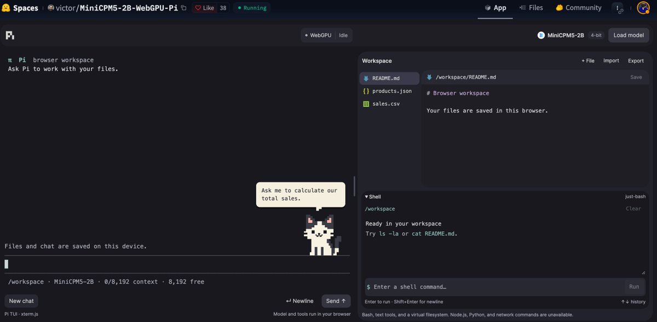Viewport: 657px width, 322px height.
Task: Click the MiniCPM5-2B model icon
Action: click(541, 35)
